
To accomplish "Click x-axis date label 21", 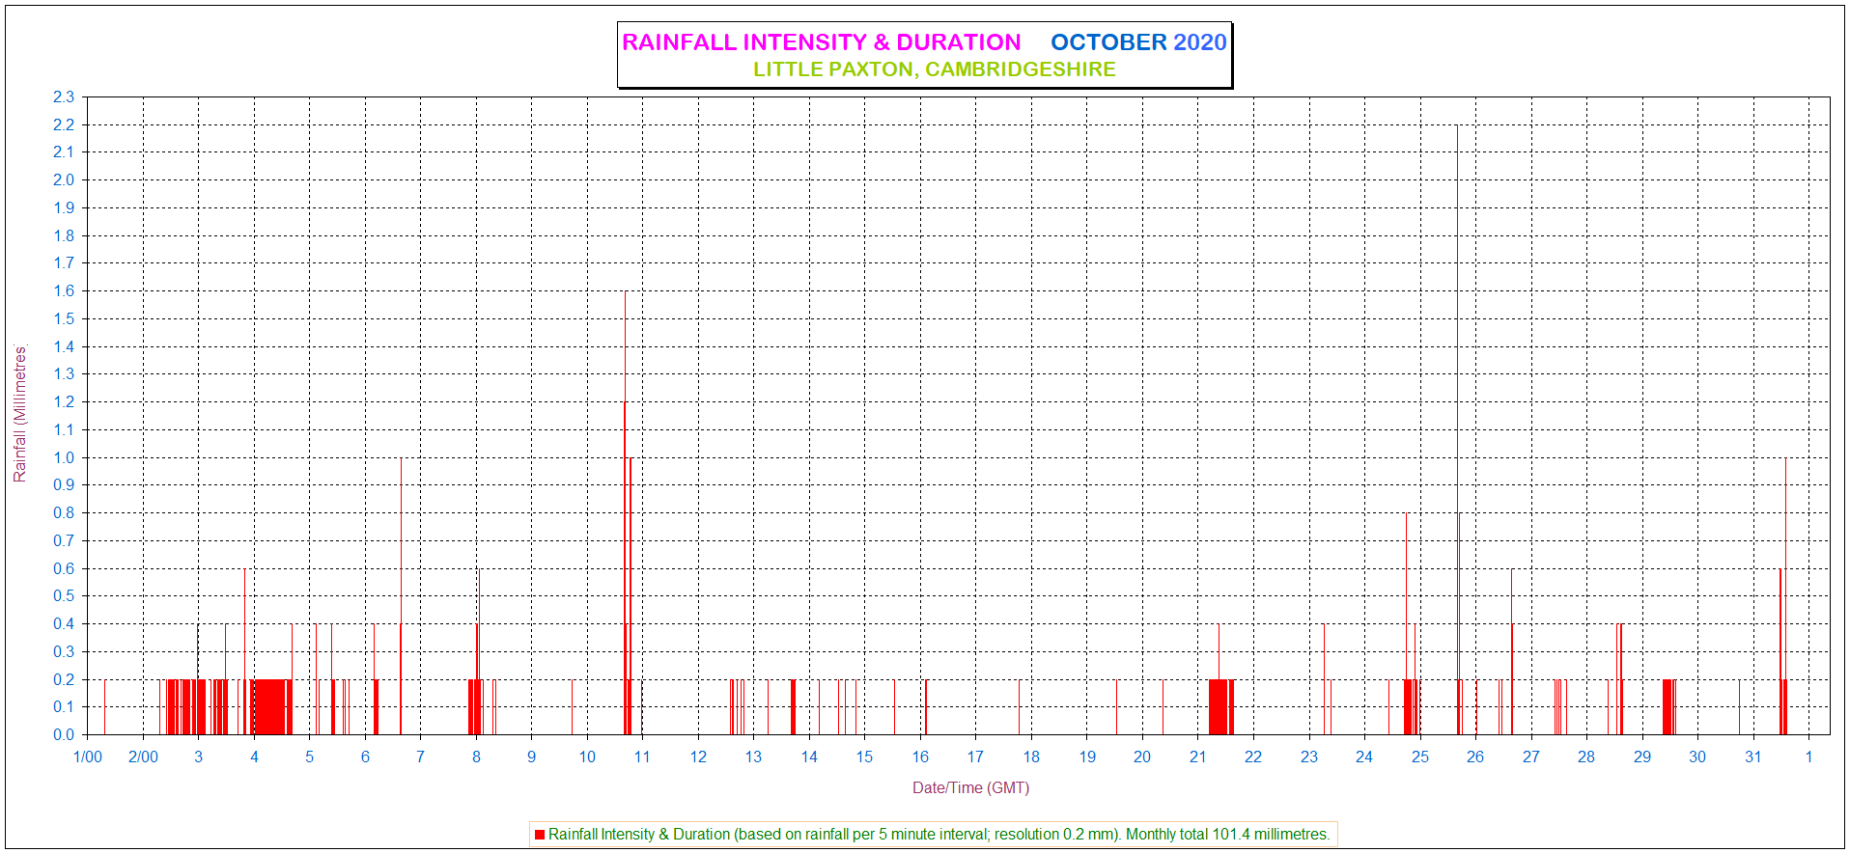I will (x=1197, y=757).
